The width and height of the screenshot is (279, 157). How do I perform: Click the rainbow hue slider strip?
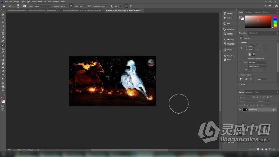[275, 21]
